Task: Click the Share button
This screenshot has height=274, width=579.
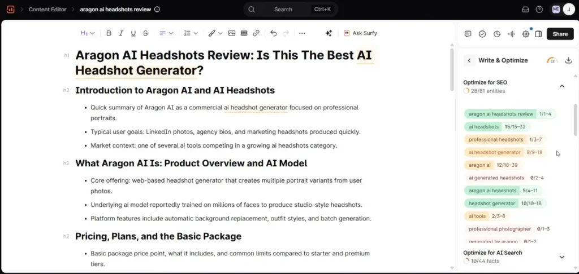Action: pyautogui.click(x=560, y=34)
